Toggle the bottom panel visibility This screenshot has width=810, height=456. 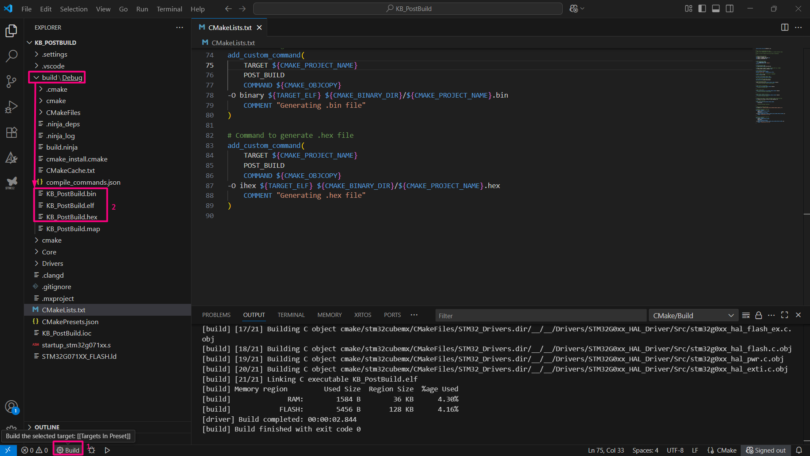[x=716, y=8]
